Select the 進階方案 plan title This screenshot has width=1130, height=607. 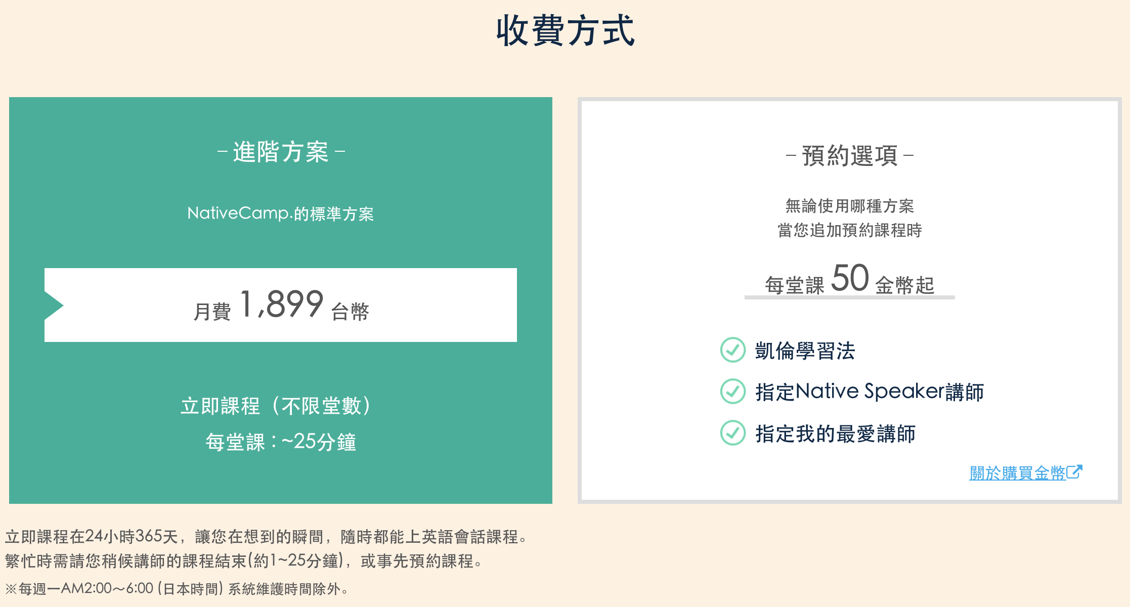click(x=281, y=152)
